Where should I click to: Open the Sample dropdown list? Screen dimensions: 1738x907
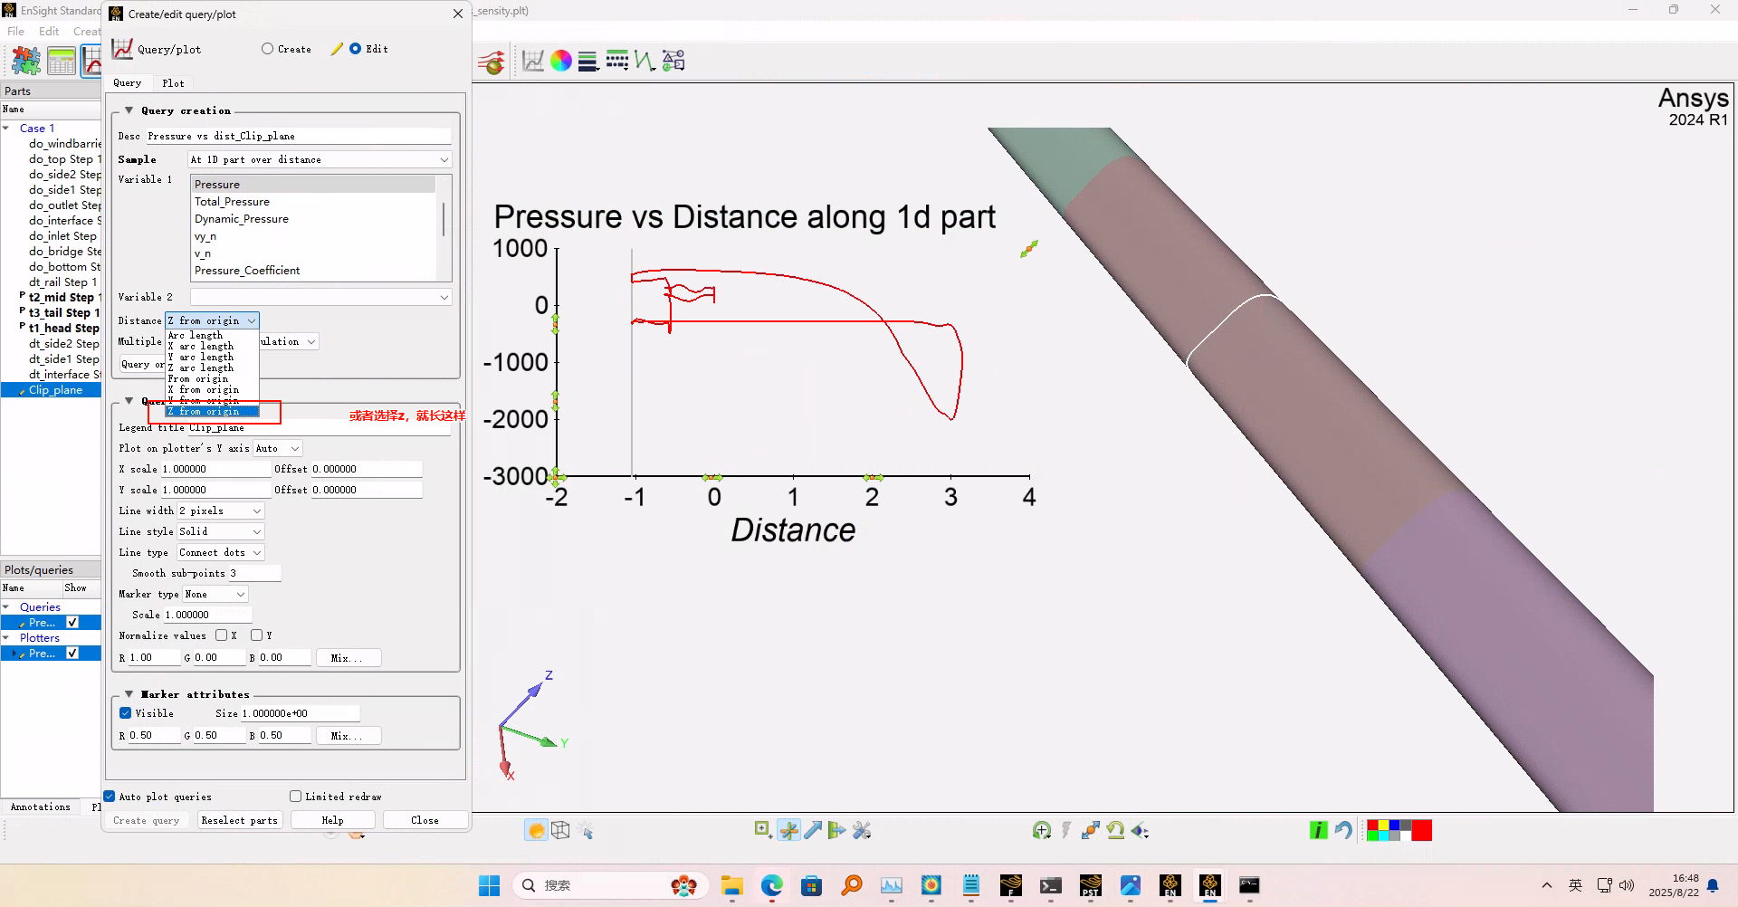(320, 159)
